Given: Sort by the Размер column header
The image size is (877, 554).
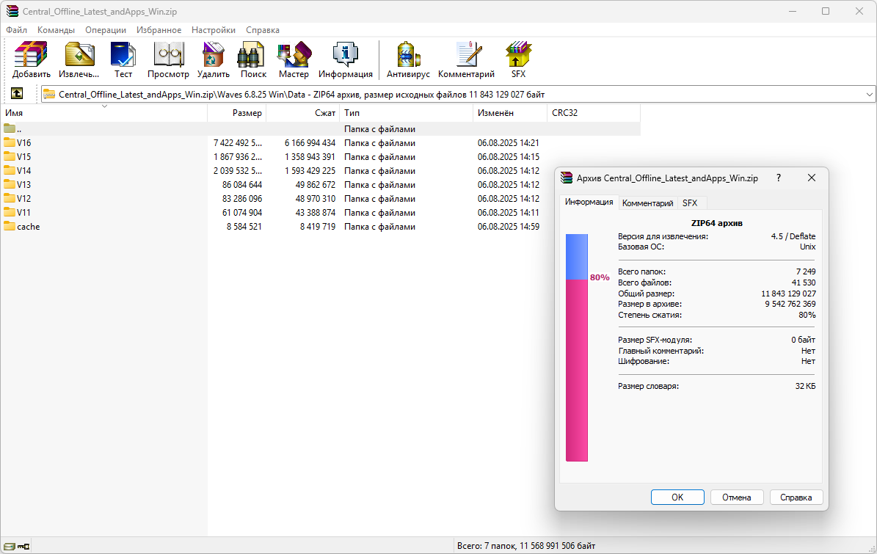Looking at the screenshot, I should [236, 112].
